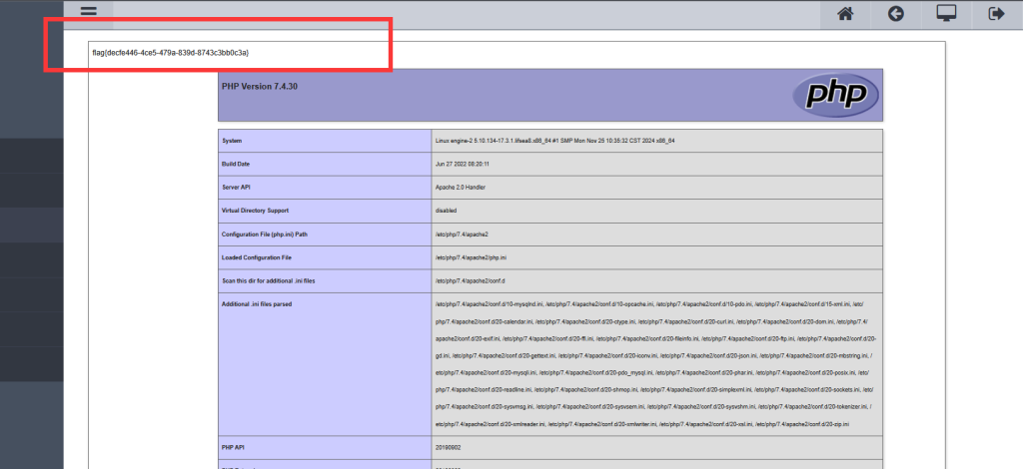Viewport: 1023px width, 469px height.
Task: Click 'Configuration File (php.ini) Path' label
Action: [x=264, y=234]
